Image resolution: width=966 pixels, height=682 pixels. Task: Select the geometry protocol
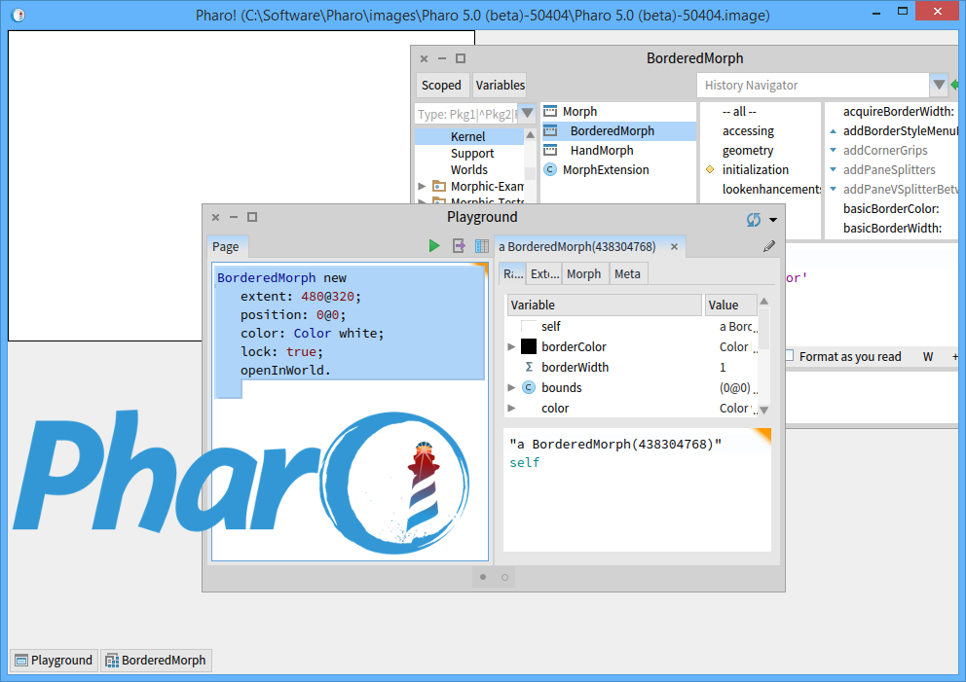(747, 150)
